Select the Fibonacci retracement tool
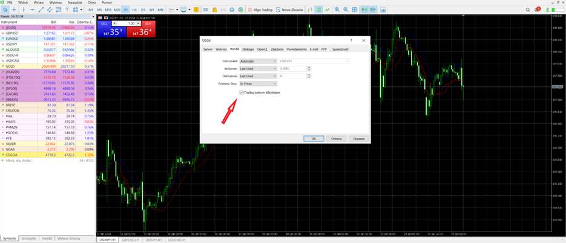The image size is (566, 243). tap(58, 10)
